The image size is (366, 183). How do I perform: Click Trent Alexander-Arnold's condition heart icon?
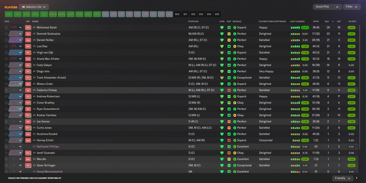pos(222,78)
